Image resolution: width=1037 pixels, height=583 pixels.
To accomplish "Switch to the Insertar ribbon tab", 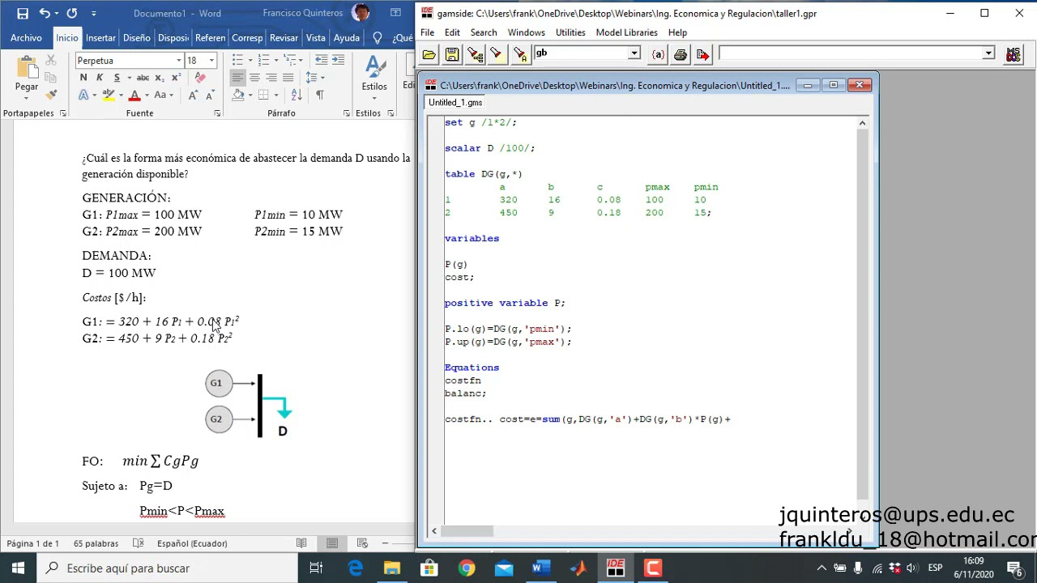I will 100,38.
